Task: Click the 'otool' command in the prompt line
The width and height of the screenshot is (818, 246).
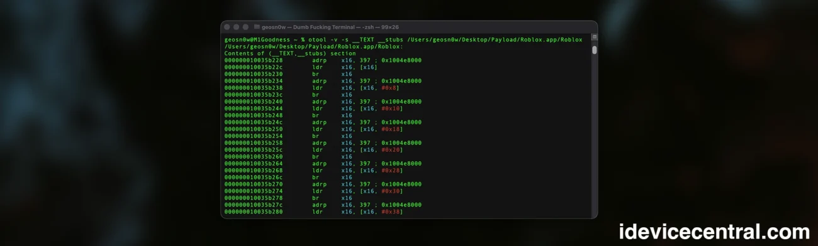Action: coord(318,40)
